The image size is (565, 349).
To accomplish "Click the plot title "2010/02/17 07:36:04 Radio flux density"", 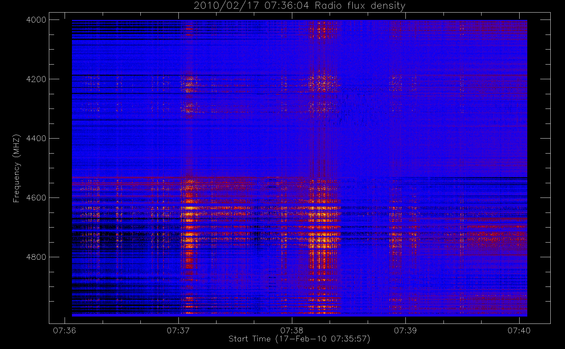I will 299,6.
